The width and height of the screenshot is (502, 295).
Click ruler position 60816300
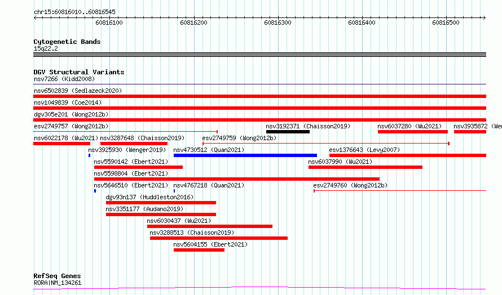point(278,23)
